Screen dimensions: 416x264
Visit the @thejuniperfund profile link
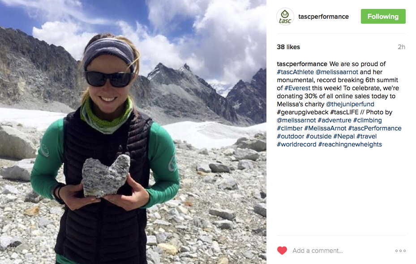pos(350,104)
